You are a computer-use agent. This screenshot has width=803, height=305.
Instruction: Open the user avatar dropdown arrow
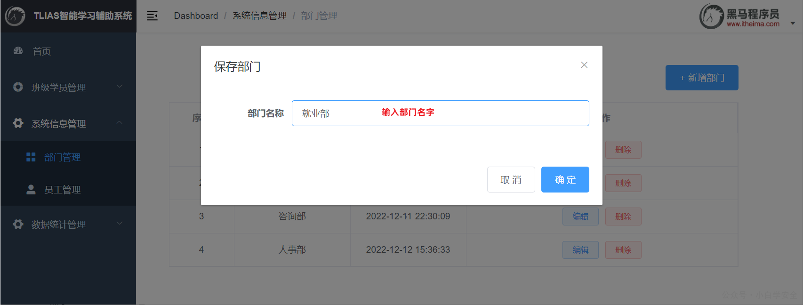pyautogui.click(x=793, y=23)
